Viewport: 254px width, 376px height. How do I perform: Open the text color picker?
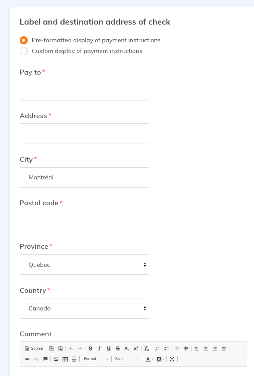point(149,359)
